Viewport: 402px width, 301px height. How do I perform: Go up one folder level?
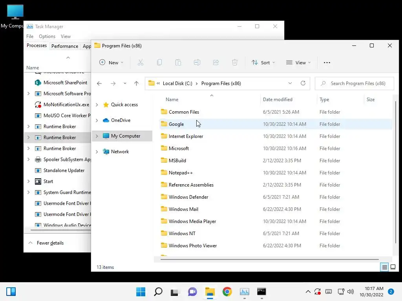pos(136,83)
